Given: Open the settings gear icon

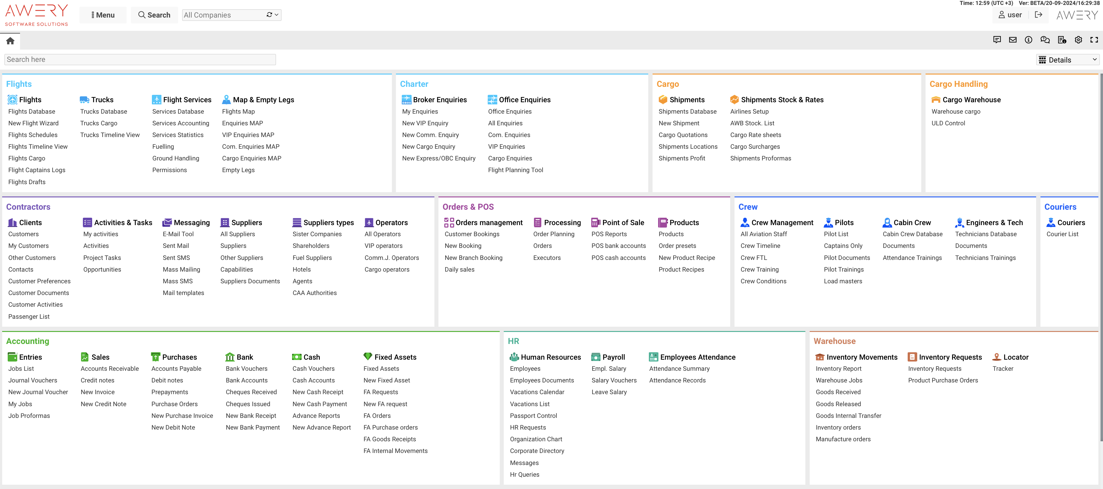Looking at the screenshot, I should 1078,40.
